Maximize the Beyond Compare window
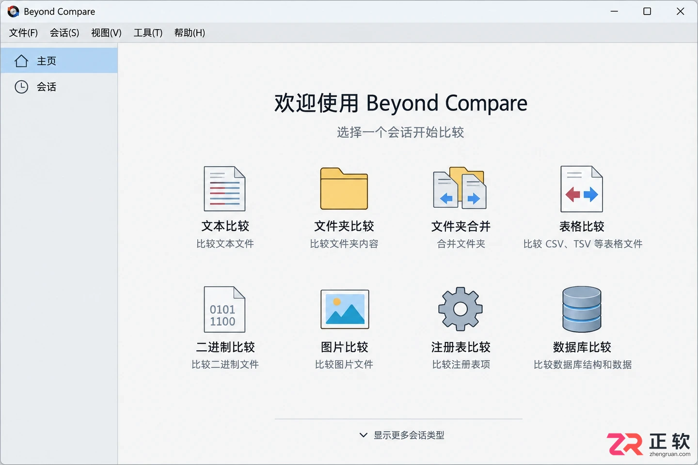This screenshot has width=698, height=465. point(647,11)
